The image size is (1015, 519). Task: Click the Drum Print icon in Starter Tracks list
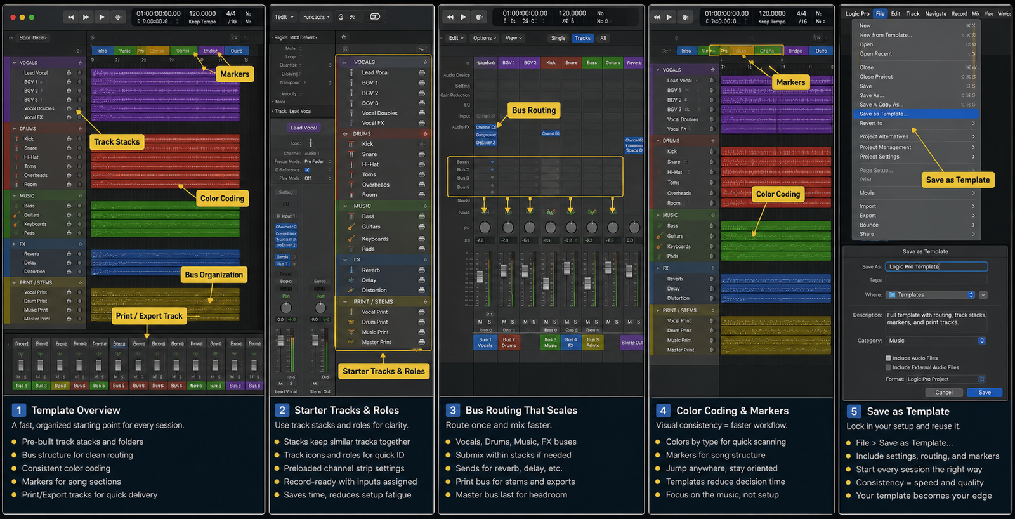(x=351, y=322)
